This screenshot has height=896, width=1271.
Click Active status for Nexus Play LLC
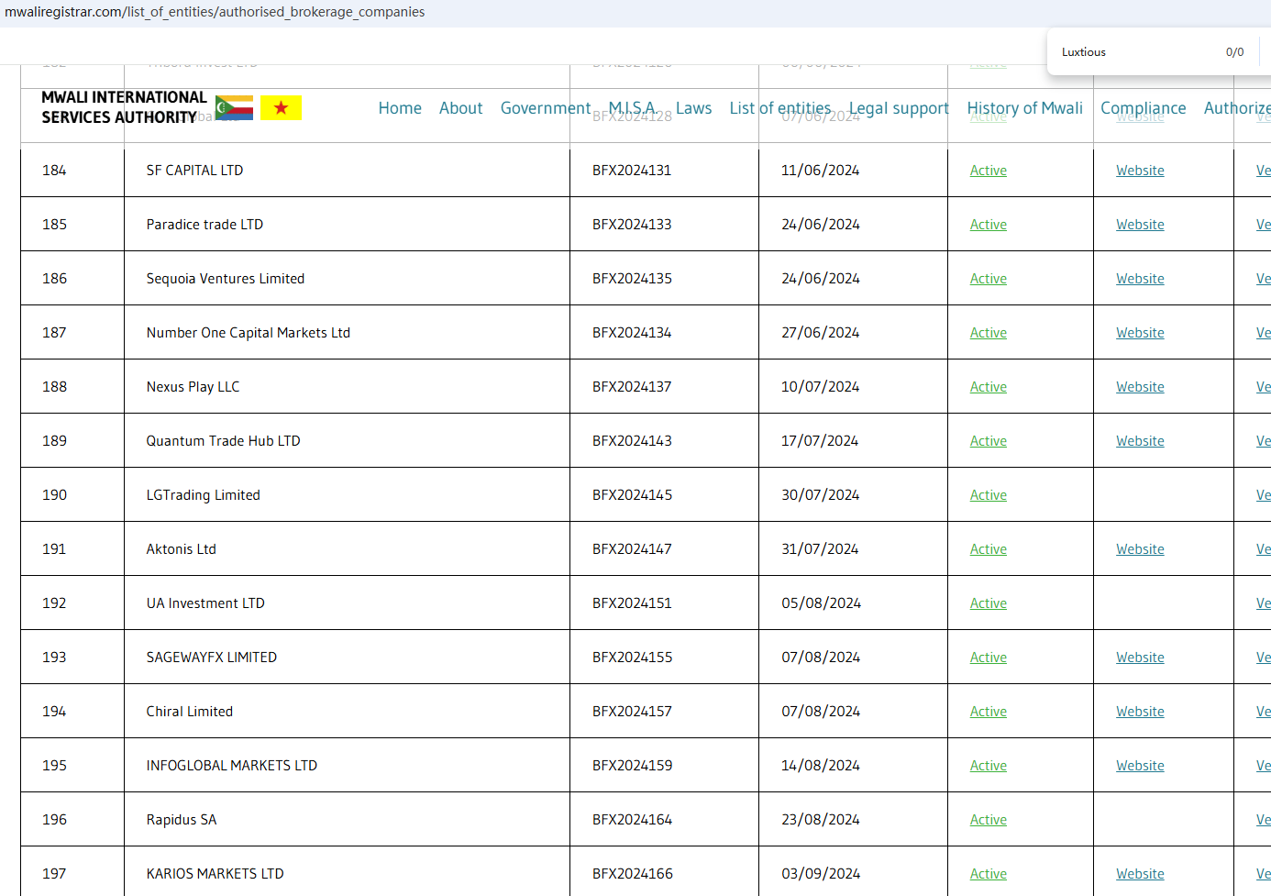[x=988, y=387]
